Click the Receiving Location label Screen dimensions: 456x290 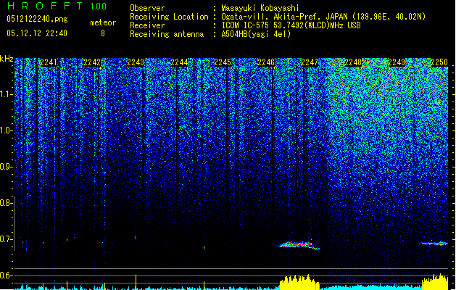(169, 17)
